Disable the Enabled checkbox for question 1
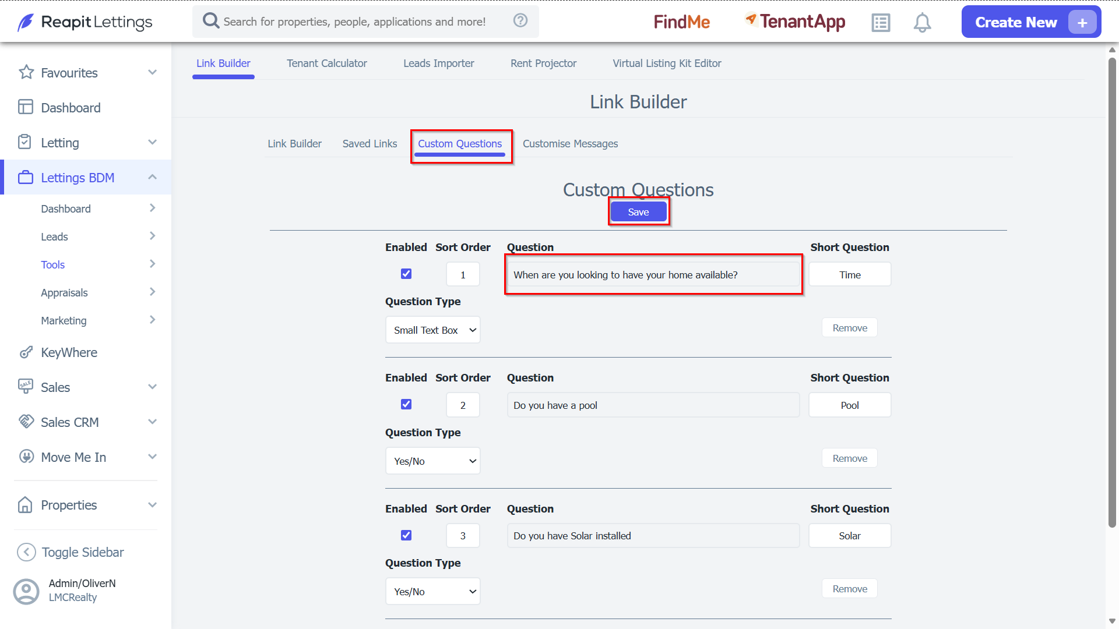 (406, 274)
